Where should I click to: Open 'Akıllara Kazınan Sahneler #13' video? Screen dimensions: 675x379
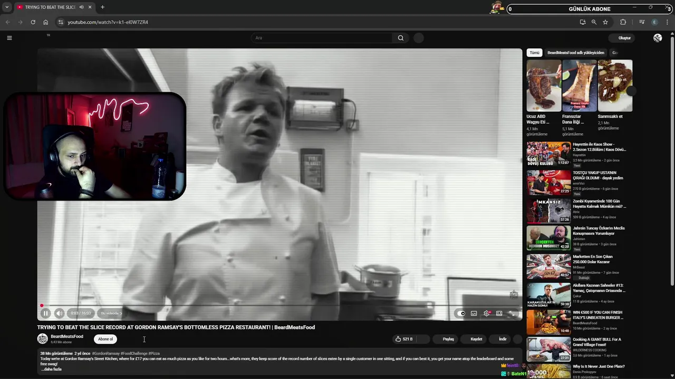[548, 295]
